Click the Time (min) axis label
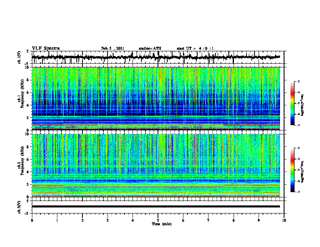This screenshot has width=320, height=247. (162, 224)
